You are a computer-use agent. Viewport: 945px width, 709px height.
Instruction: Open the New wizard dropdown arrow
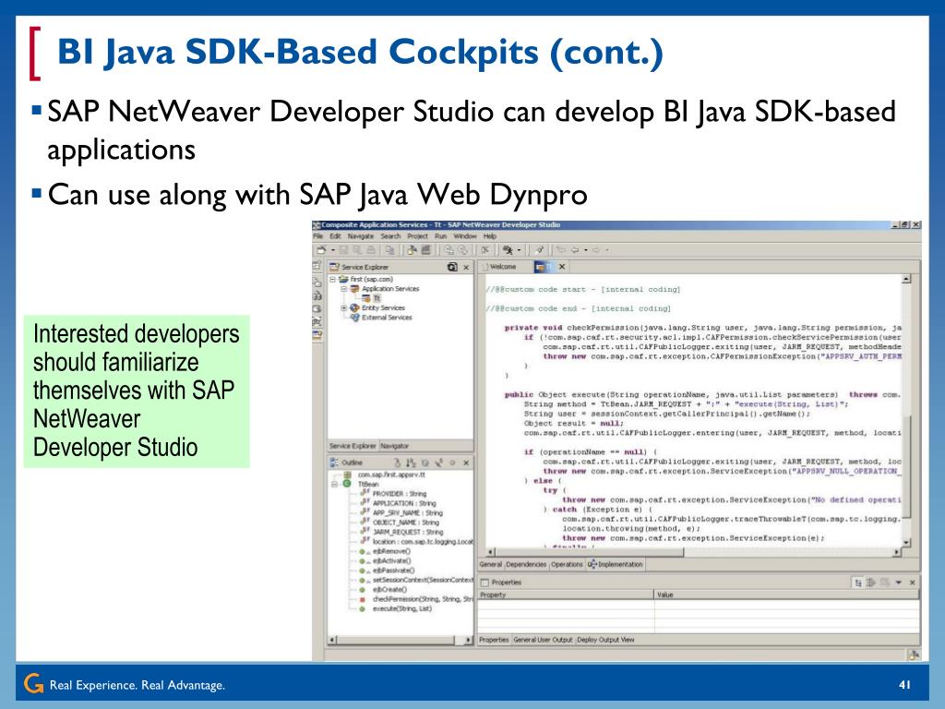tap(332, 250)
